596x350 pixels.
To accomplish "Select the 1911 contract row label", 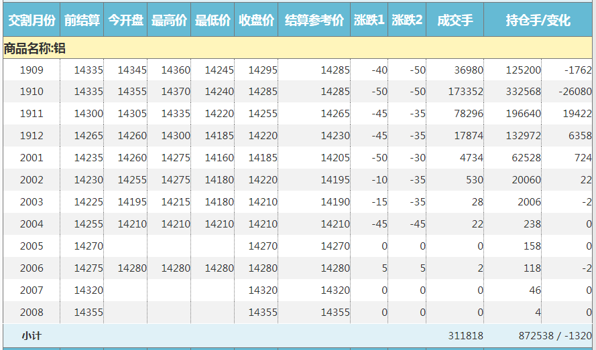I will [32, 114].
